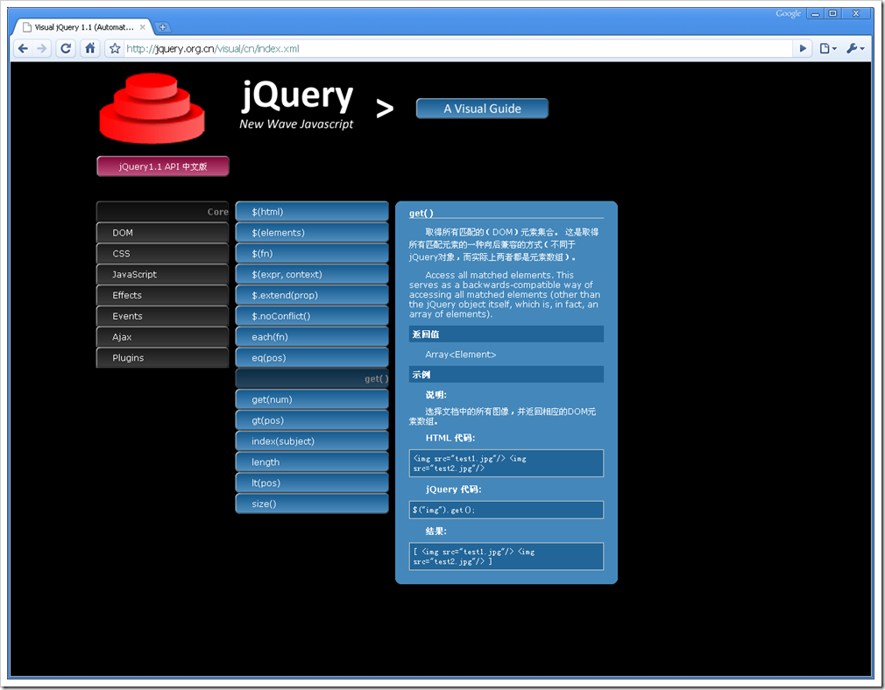Image resolution: width=885 pixels, height=690 pixels.
Task: Select the Effects category
Action: click(x=163, y=295)
